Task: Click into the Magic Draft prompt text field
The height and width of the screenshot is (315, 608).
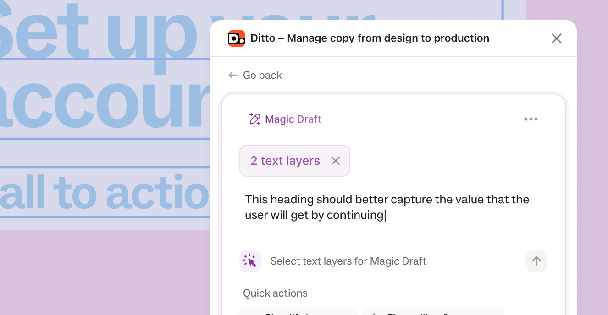Action: click(x=387, y=207)
